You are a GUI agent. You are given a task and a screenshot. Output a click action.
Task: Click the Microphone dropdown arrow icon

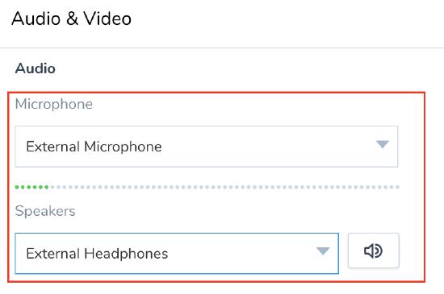tap(383, 144)
